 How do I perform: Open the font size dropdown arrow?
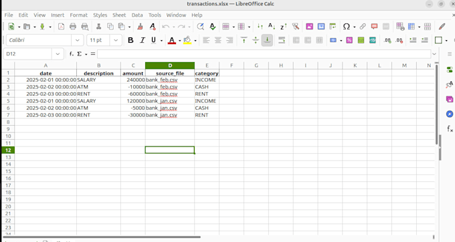click(x=116, y=40)
